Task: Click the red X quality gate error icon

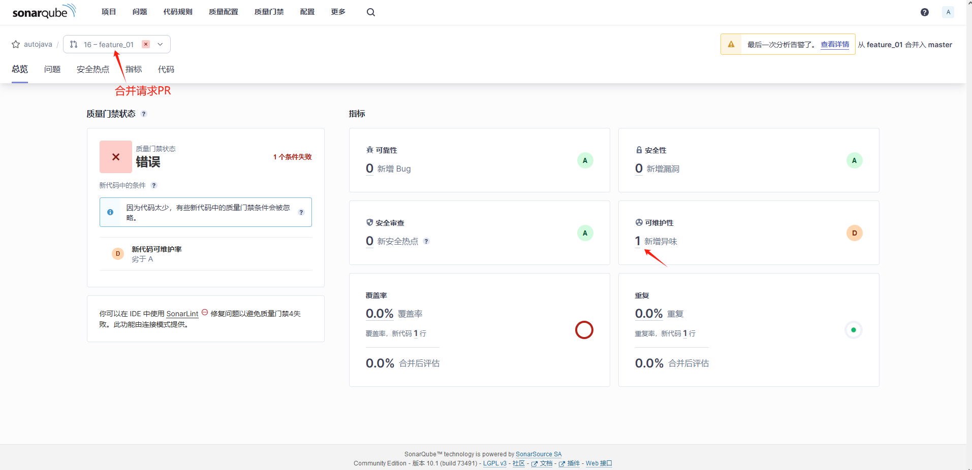Action: click(x=116, y=157)
